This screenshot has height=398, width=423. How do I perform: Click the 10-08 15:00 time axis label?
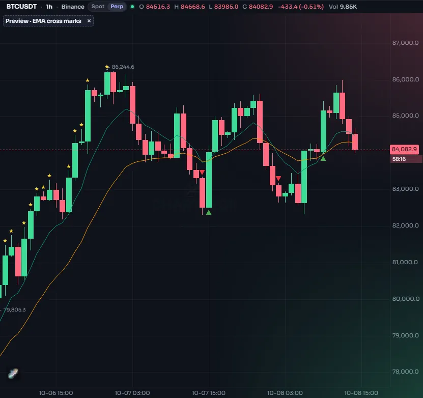tap(361, 393)
